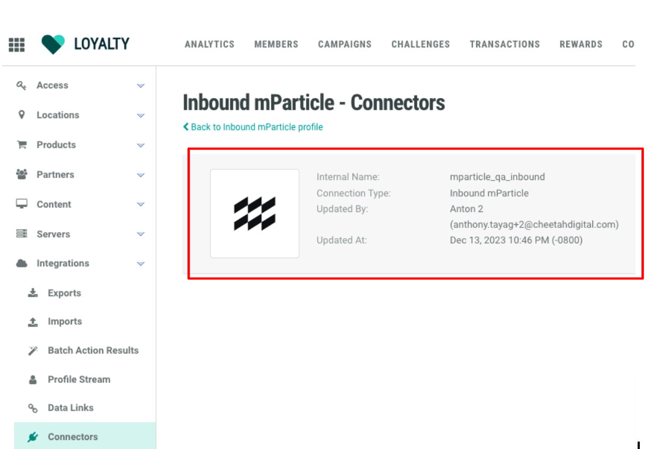Image resolution: width=652 pixels, height=449 pixels.
Task: Open the Members tab
Action: (276, 44)
